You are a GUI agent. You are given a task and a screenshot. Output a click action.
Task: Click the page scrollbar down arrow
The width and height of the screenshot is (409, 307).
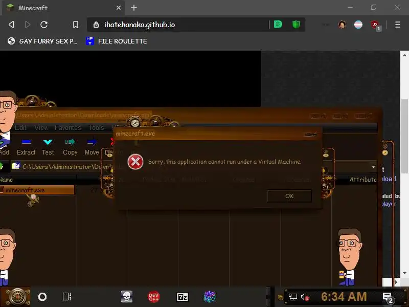point(404,273)
